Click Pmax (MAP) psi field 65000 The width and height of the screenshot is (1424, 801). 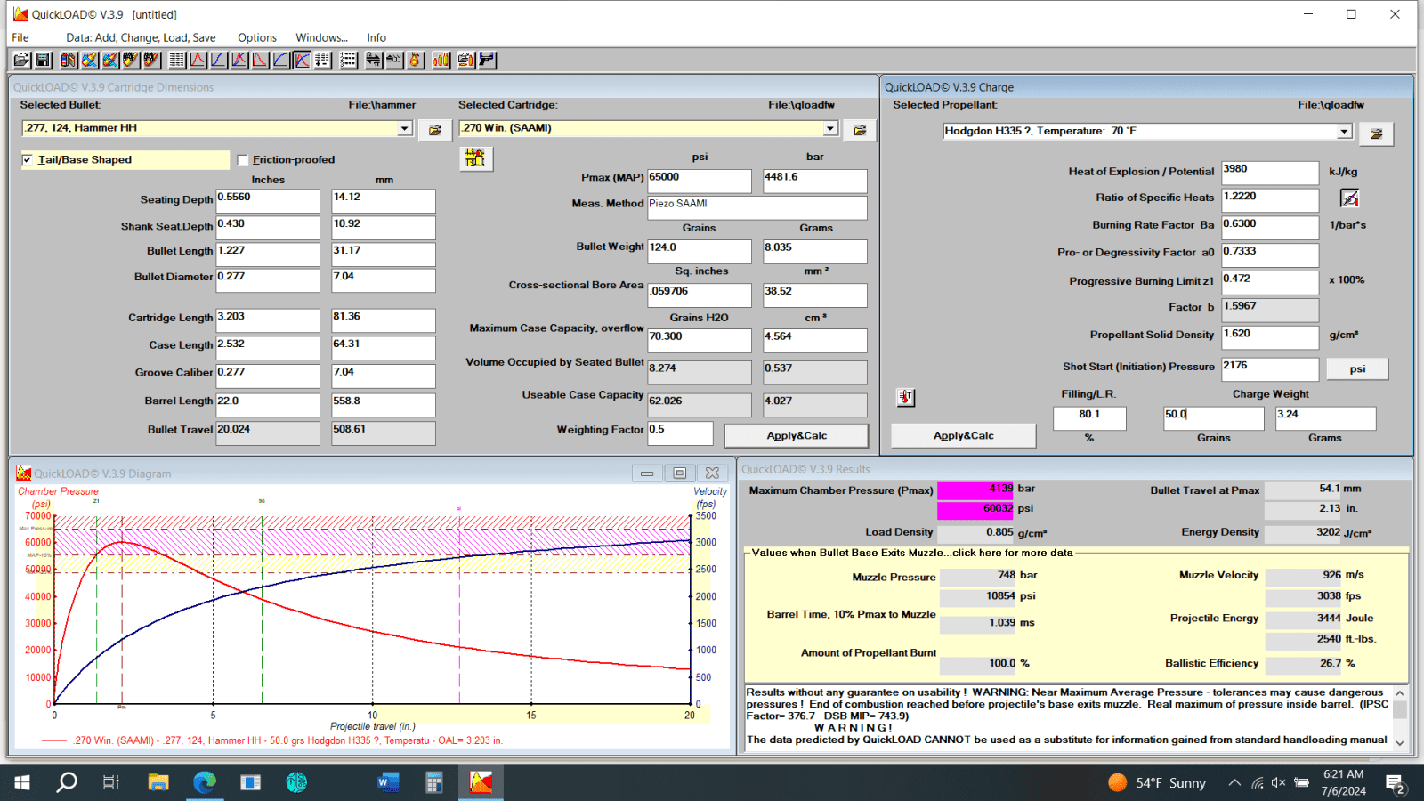[x=699, y=181]
